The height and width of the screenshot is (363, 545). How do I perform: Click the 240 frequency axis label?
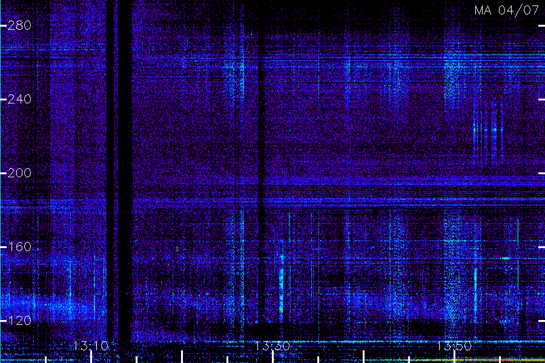coord(19,99)
